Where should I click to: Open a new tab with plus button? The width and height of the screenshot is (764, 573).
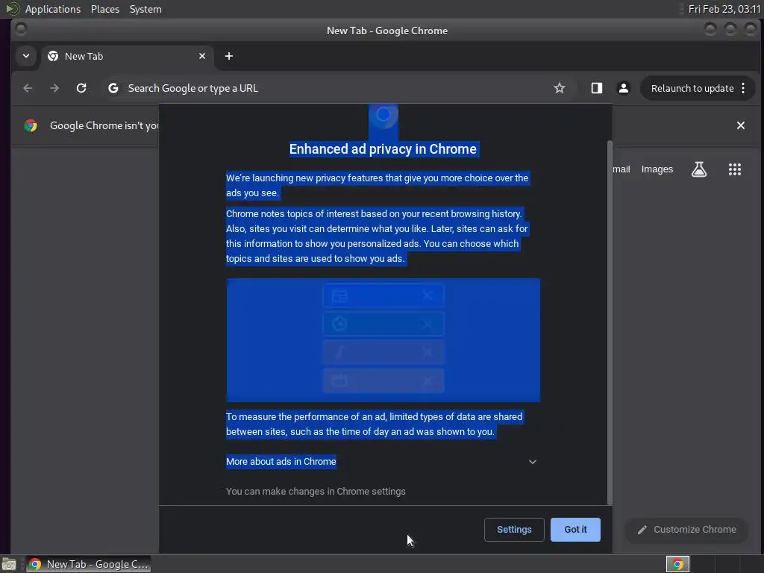pos(229,56)
